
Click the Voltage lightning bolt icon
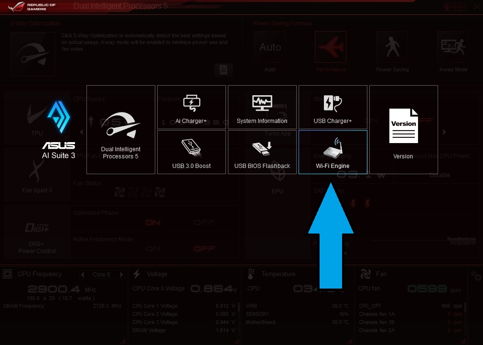137,274
